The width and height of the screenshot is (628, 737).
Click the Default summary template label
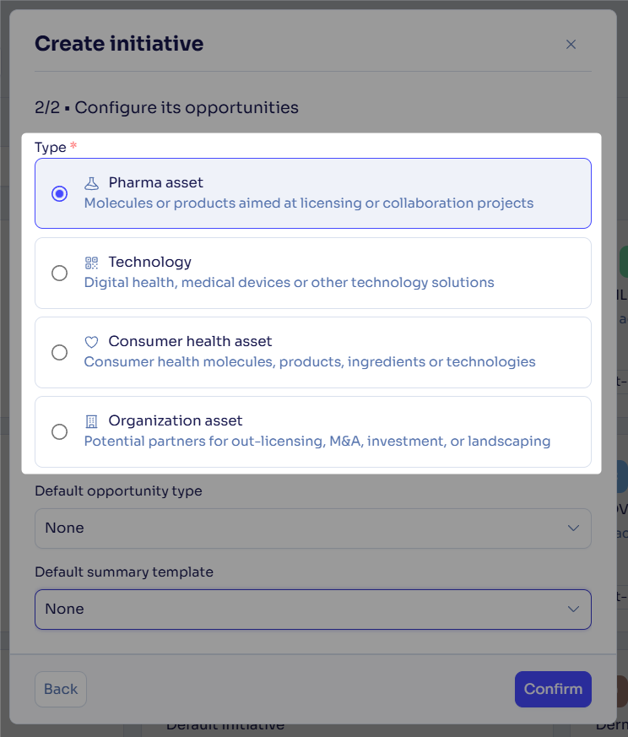(124, 572)
